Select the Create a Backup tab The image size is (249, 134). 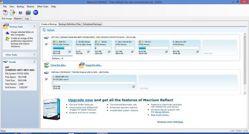pos(49,24)
